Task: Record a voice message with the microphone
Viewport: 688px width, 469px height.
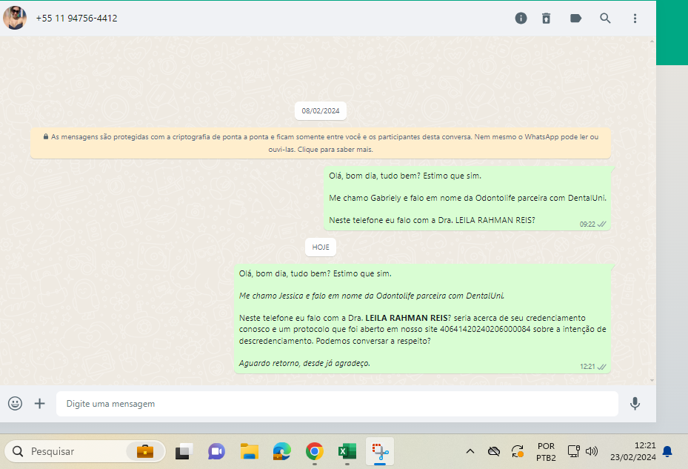Action: (635, 403)
